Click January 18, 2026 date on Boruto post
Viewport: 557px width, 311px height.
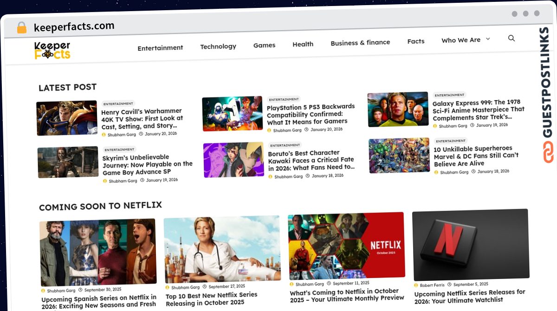point(328,176)
